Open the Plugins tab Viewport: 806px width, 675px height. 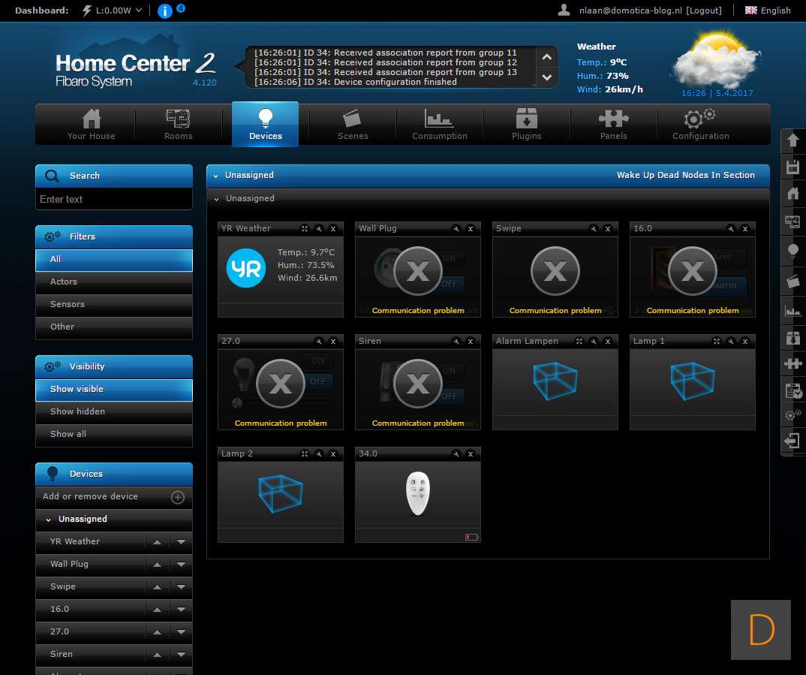click(x=526, y=125)
